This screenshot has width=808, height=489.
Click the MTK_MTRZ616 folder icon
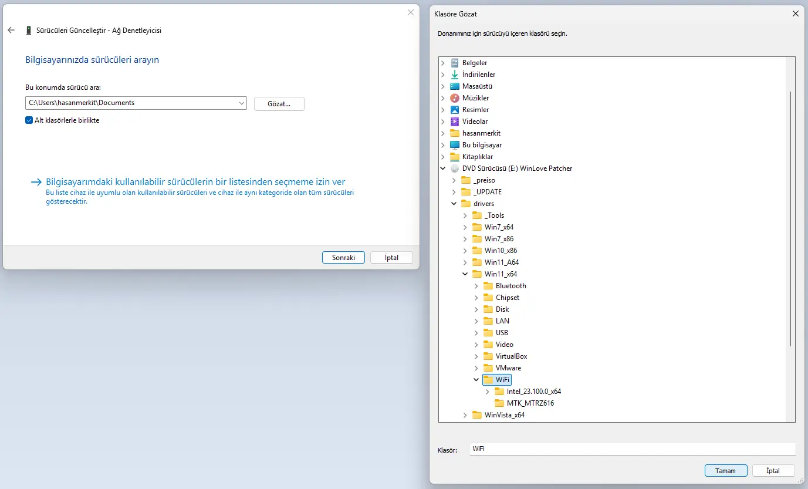499,403
